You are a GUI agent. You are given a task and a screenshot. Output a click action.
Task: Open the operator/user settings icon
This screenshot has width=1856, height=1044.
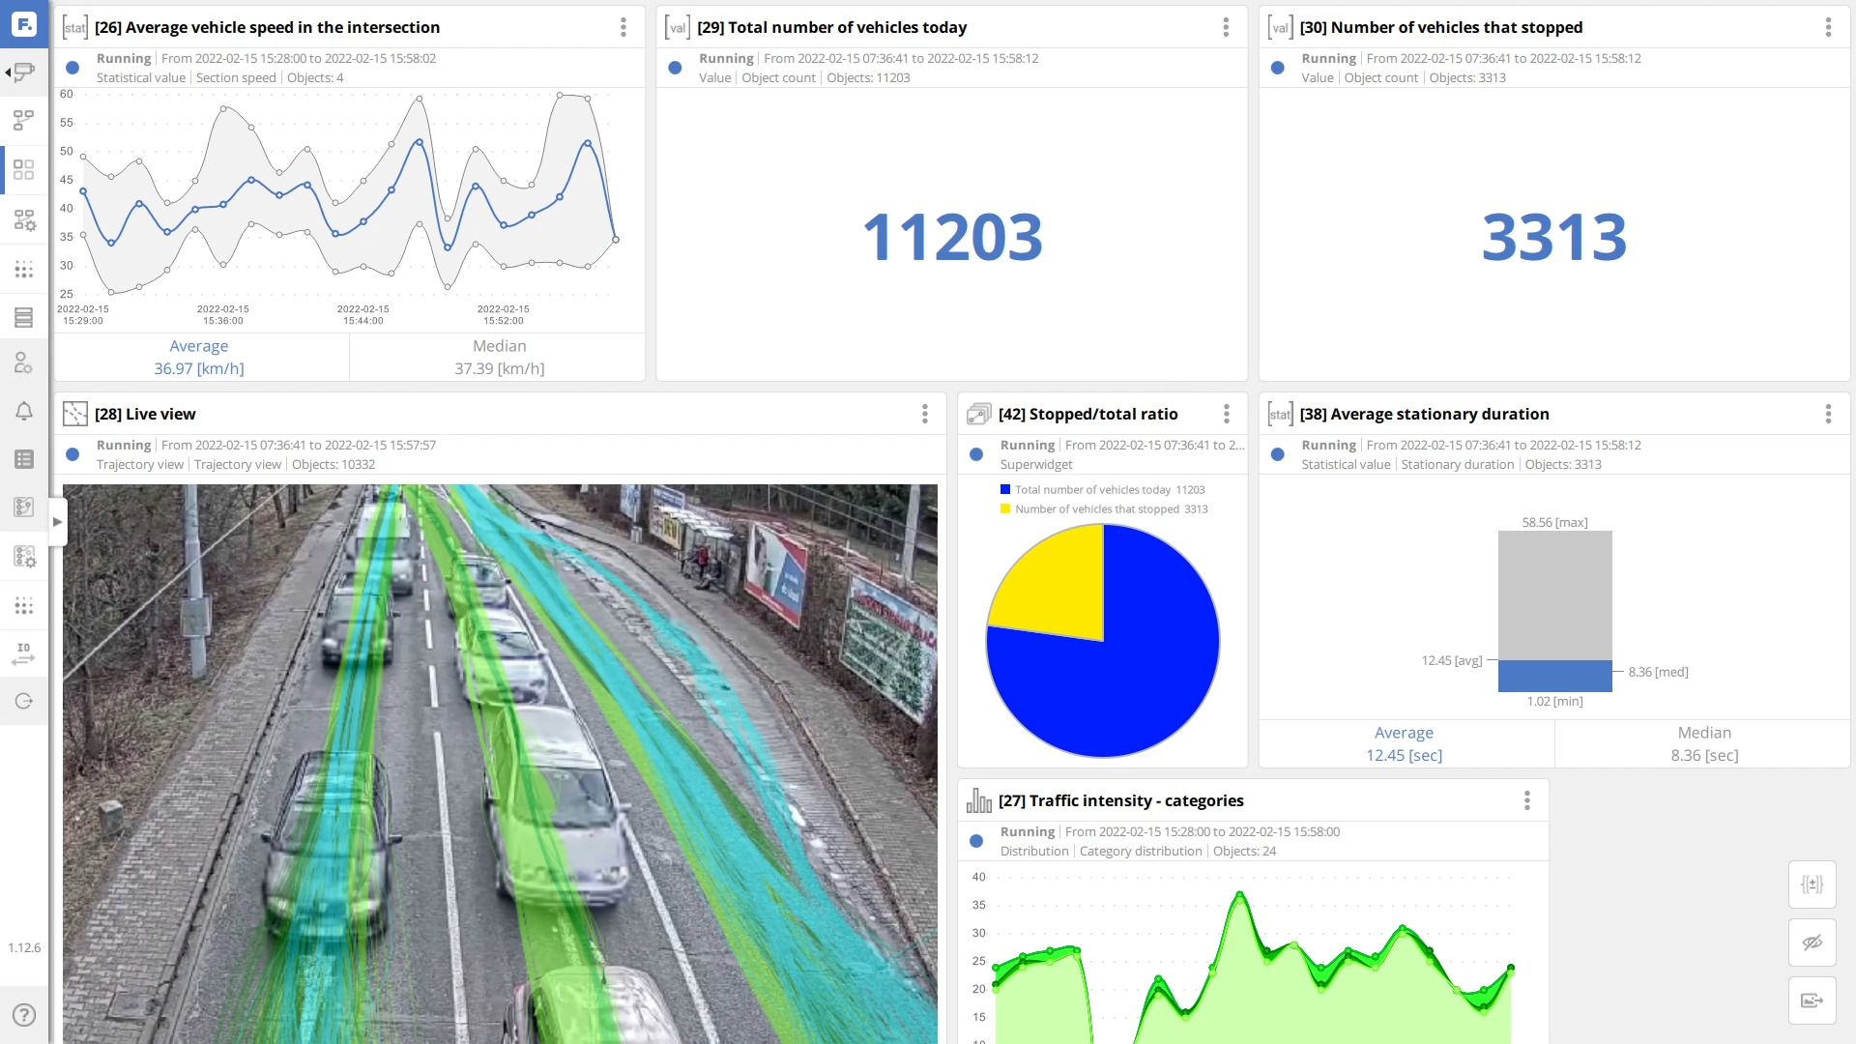[x=23, y=362]
